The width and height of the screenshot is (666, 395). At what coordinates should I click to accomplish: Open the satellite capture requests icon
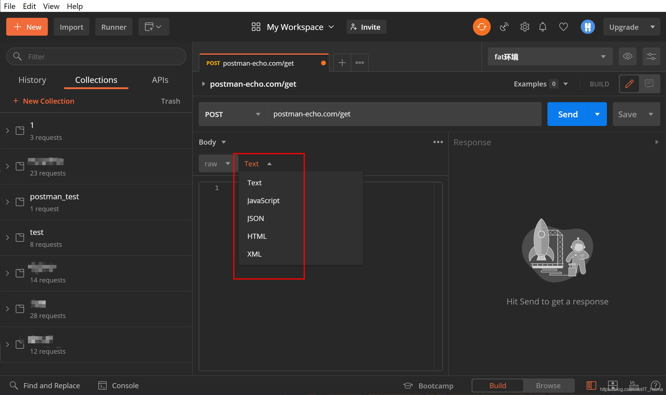click(504, 27)
